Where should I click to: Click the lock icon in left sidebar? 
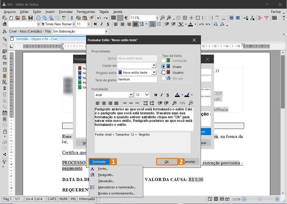pos(5,131)
